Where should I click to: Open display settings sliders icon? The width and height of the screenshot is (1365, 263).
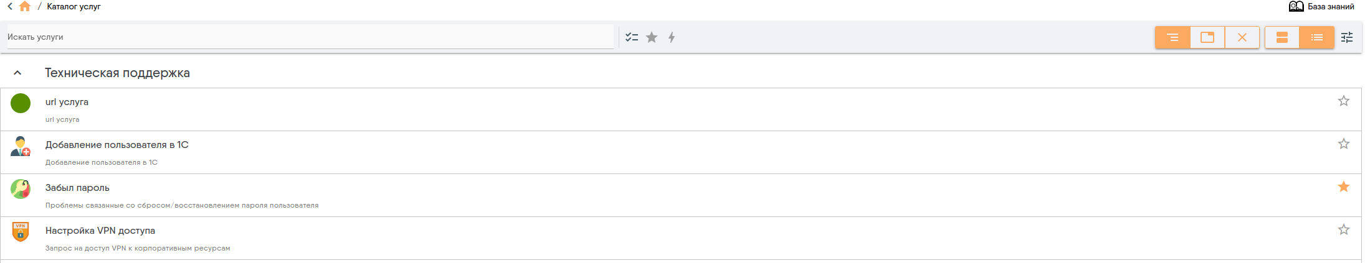pyautogui.click(x=1347, y=37)
